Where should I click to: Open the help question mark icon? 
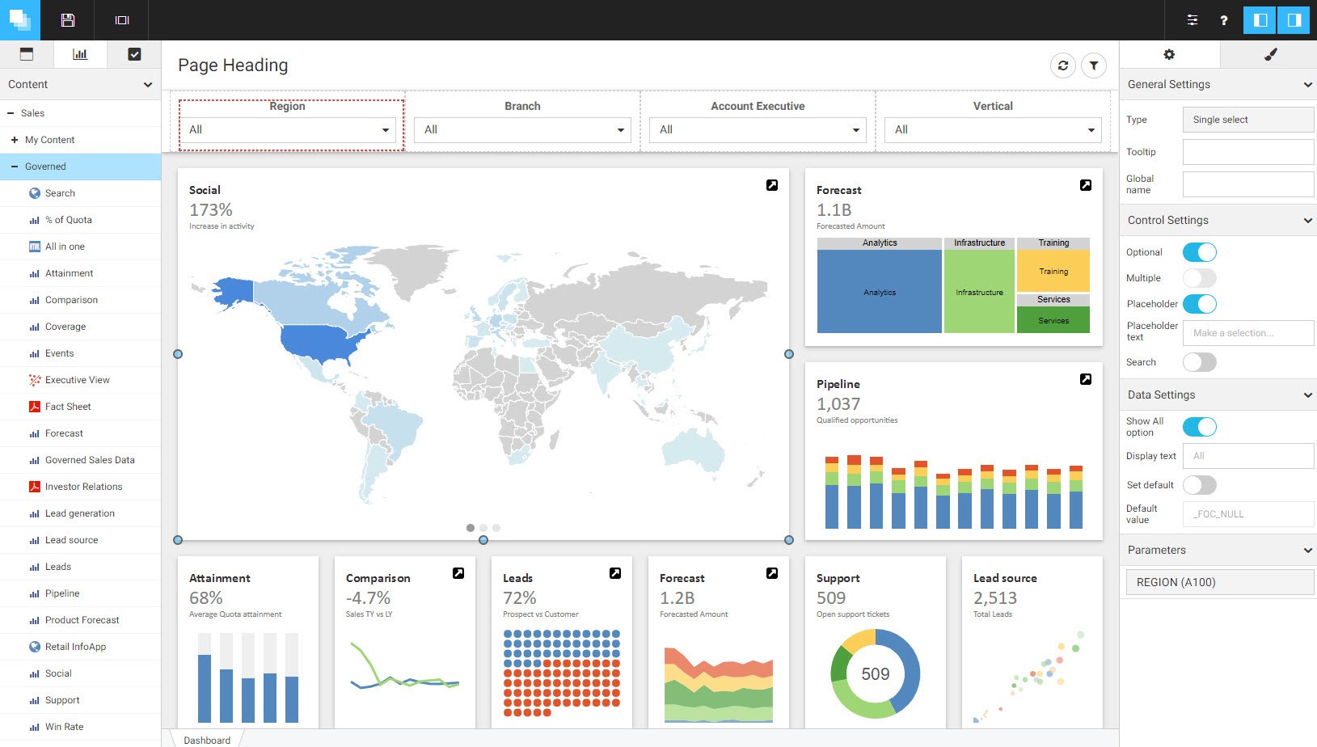pyautogui.click(x=1223, y=20)
